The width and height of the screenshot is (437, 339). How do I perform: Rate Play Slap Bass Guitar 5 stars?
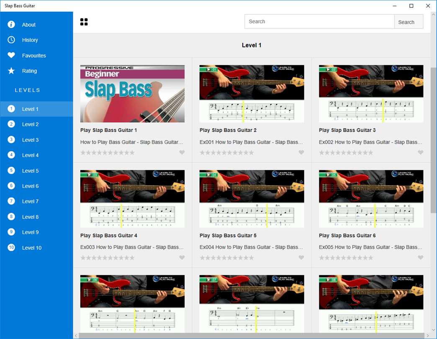pos(227,258)
